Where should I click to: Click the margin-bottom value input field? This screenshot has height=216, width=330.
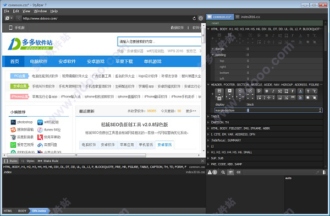pos(283,110)
